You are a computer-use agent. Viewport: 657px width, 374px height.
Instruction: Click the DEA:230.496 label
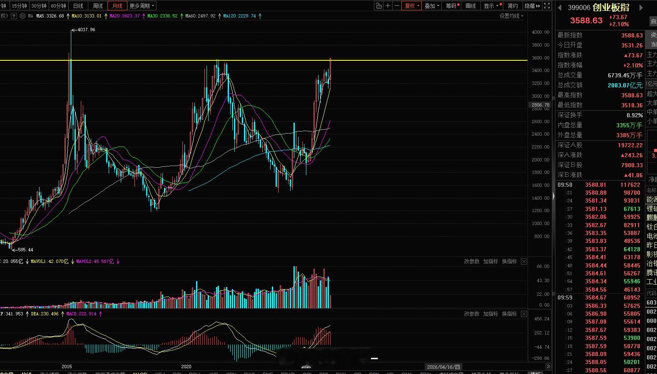pos(45,314)
